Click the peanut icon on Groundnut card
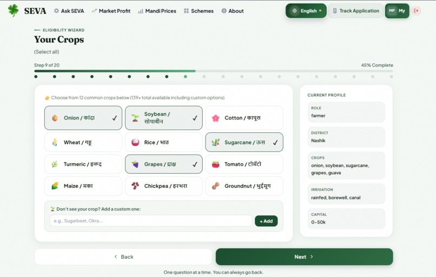 click(215, 186)
